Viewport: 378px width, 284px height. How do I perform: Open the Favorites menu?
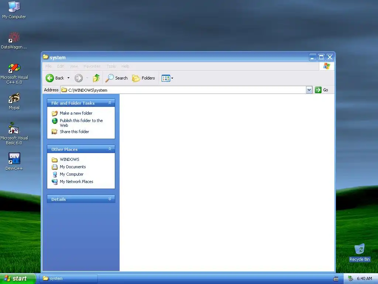coord(92,66)
